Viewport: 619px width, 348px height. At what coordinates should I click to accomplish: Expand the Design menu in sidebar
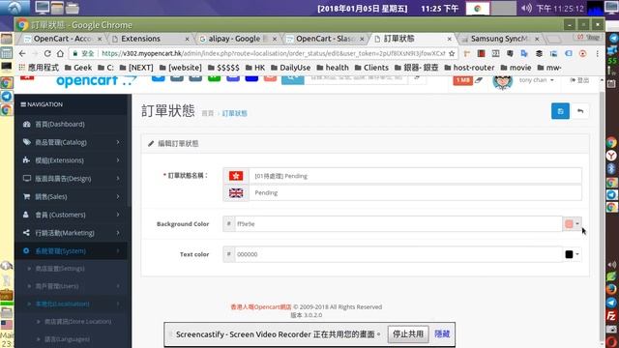71,178
